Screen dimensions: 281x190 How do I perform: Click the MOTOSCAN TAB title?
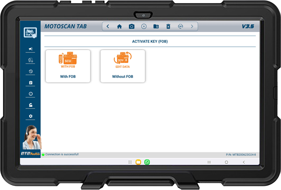(66, 27)
